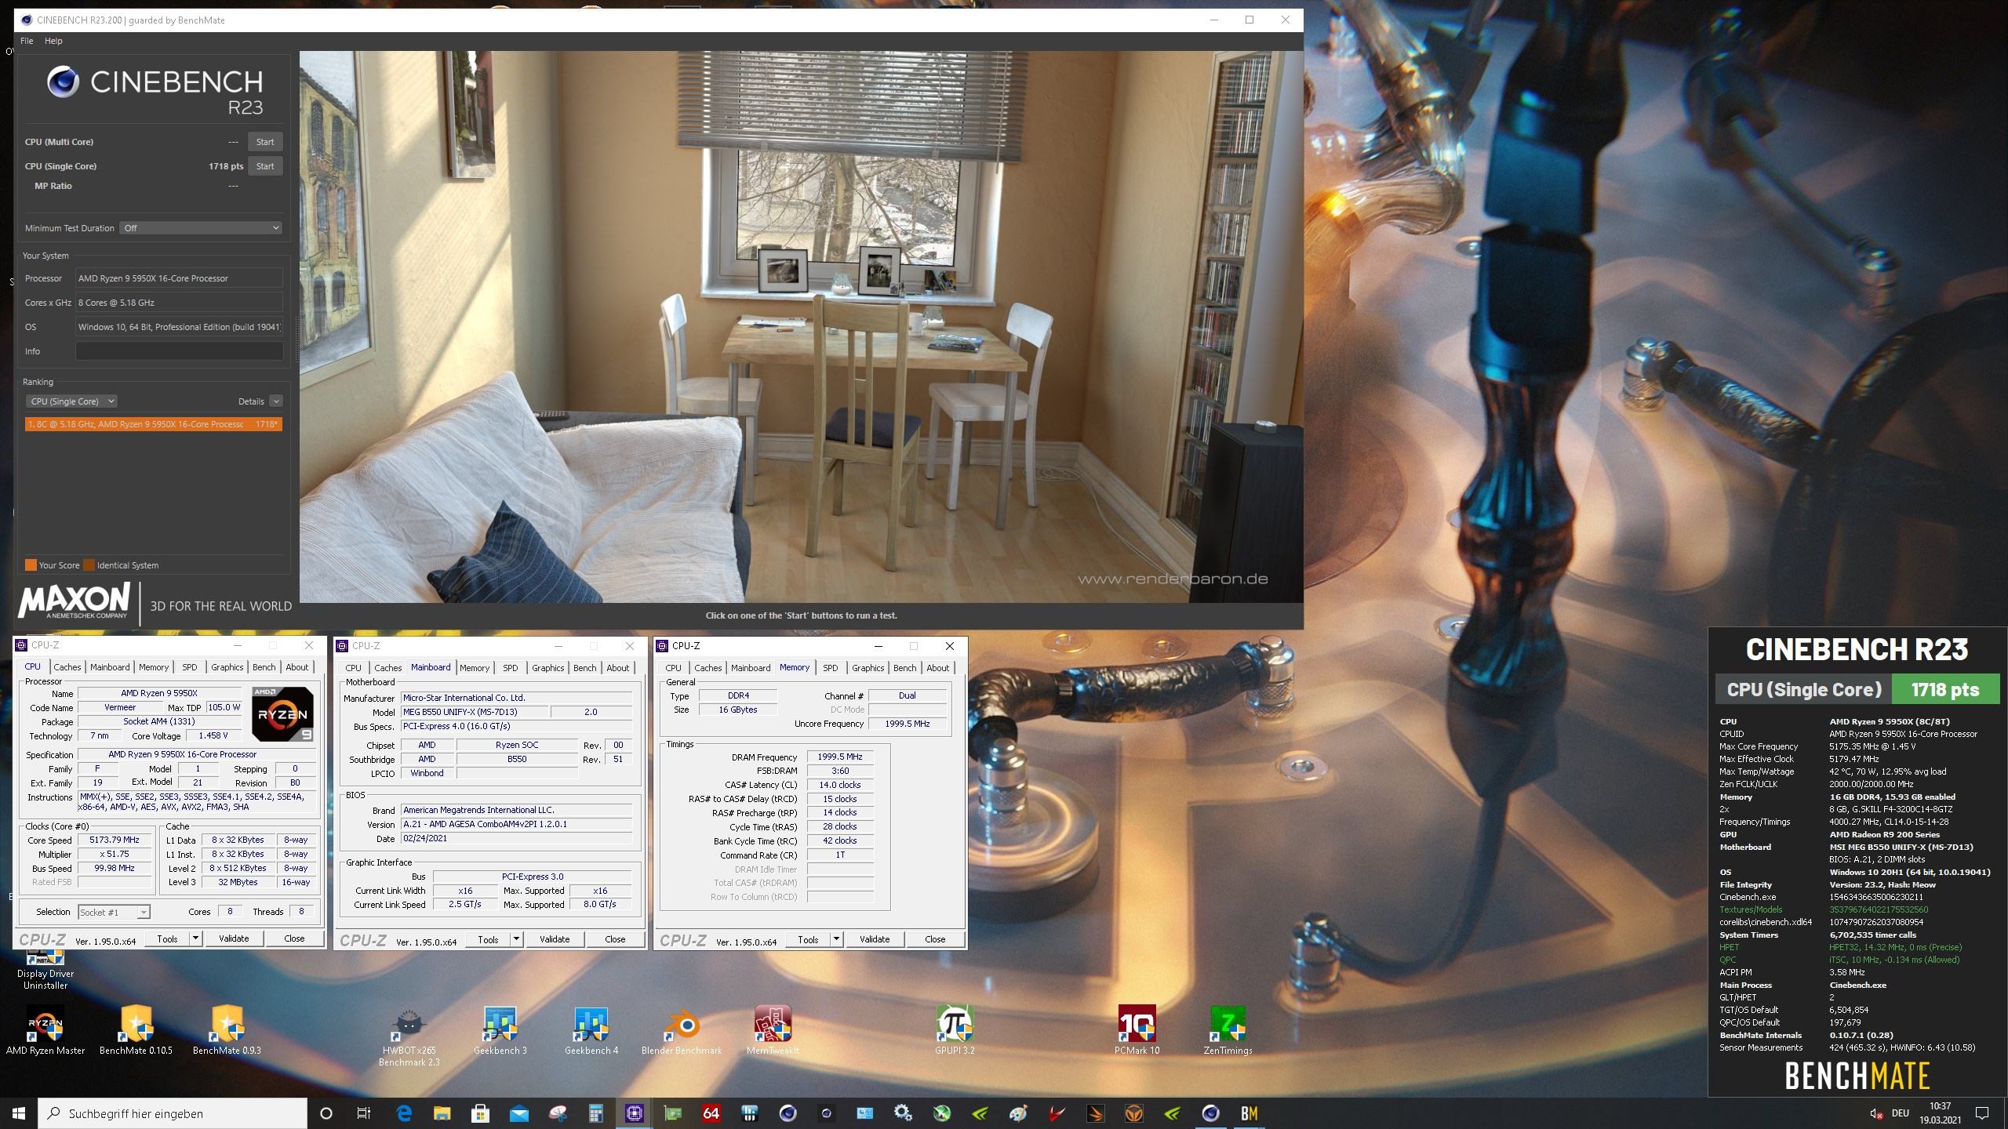2008x1129 pixels.
Task: Open Microsoft Store from the taskbar
Action: (x=480, y=1113)
